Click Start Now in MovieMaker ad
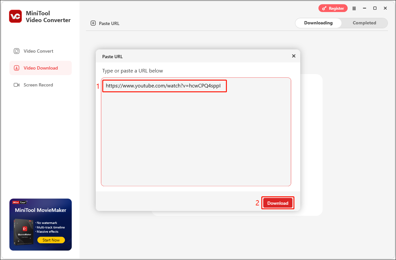Screen dimensions: 396x260 coord(51,240)
